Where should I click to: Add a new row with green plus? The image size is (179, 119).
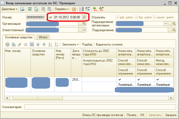click(7, 44)
